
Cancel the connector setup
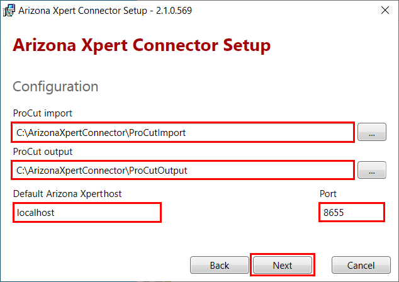[x=361, y=265]
